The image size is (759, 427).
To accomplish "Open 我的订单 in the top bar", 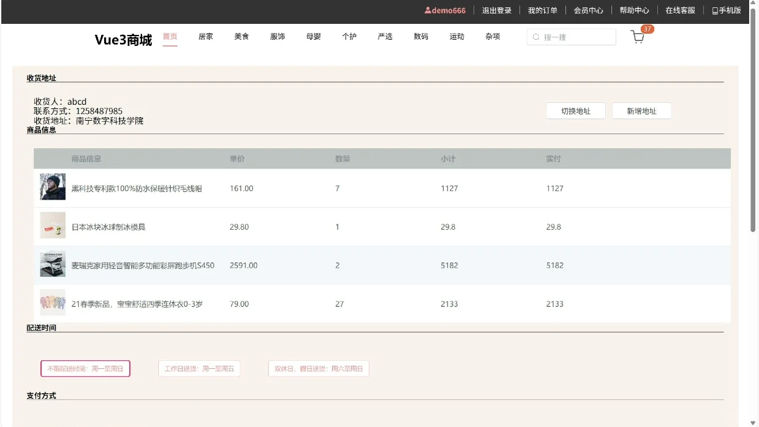I will [x=542, y=10].
